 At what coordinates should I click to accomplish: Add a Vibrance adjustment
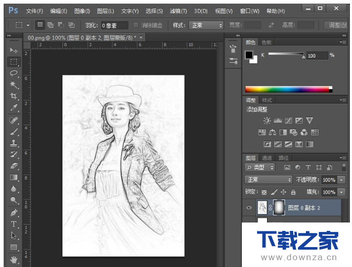(310, 120)
